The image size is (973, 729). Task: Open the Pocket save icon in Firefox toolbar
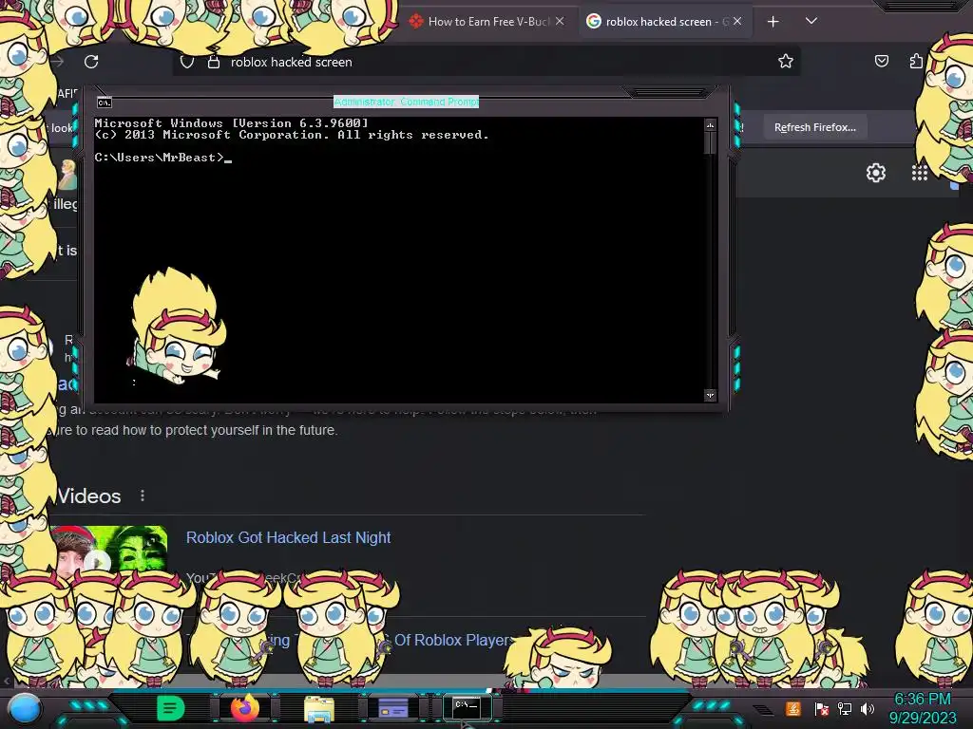pos(881,61)
